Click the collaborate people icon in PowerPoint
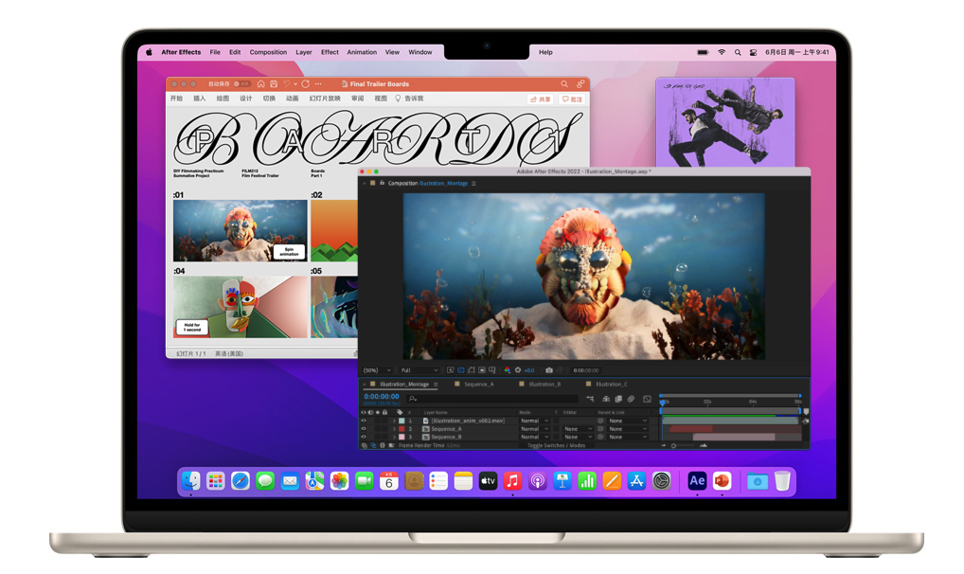The height and width of the screenshot is (574, 964). tap(580, 83)
